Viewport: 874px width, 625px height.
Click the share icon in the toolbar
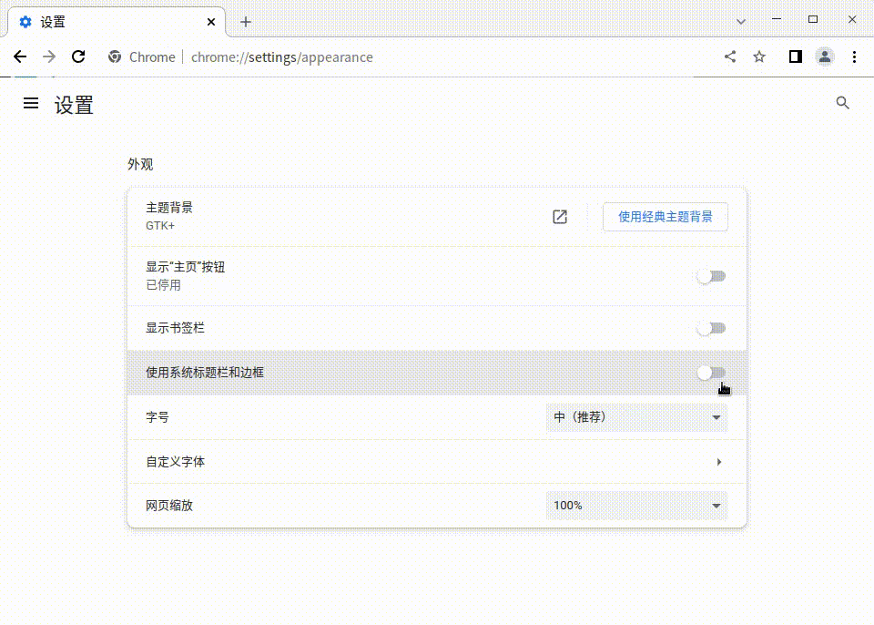pyautogui.click(x=729, y=56)
